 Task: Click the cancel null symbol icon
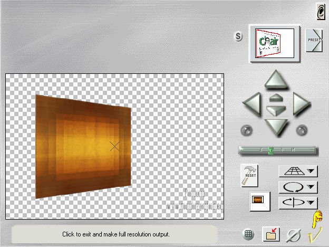[x=293, y=235]
